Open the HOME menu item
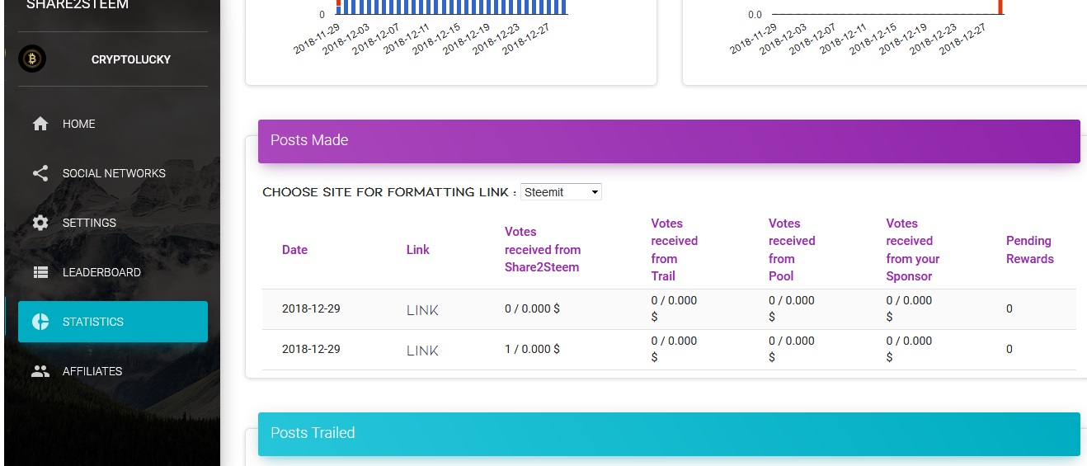Screen dimensions: 1087x466 tap(113, 124)
